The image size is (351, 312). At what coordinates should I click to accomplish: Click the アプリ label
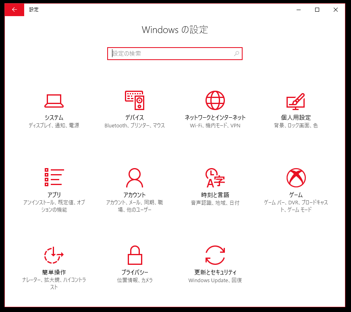pos(54,195)
